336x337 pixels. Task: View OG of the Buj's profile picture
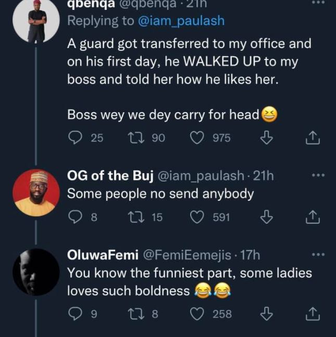tap(36, 192)
